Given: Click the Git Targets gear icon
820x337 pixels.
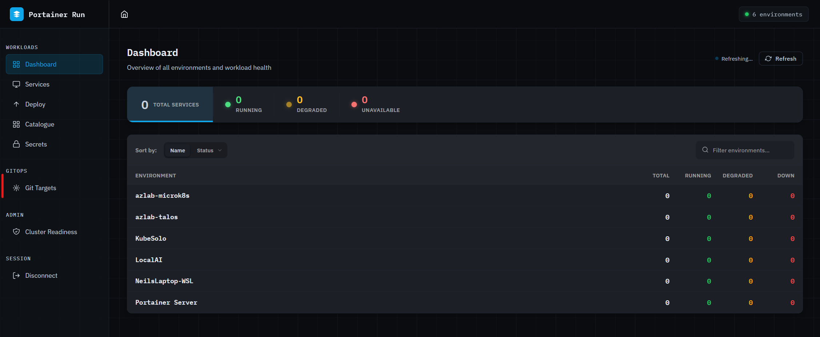Looking at the screenshot, I should 16,188.
